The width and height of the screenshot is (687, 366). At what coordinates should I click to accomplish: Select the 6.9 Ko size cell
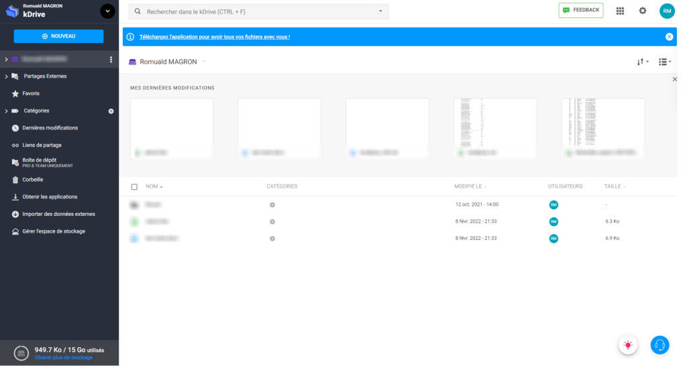(612, 239)
